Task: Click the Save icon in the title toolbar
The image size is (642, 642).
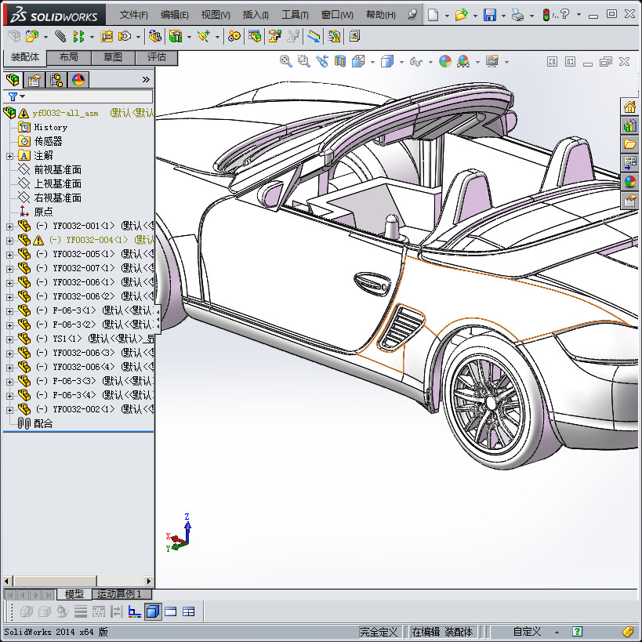Action: [x=489, y=15]
